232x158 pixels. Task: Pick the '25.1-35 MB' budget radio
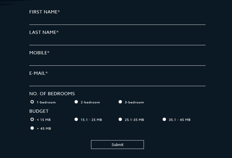[x=120, y=119]
